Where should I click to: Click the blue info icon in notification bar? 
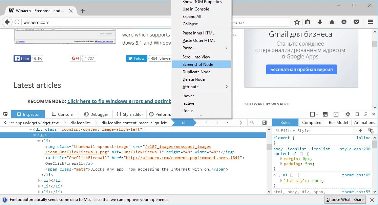pos(5,200)
